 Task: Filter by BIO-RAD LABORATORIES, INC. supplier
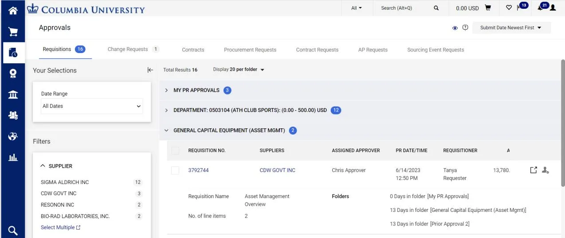point(75,216)
